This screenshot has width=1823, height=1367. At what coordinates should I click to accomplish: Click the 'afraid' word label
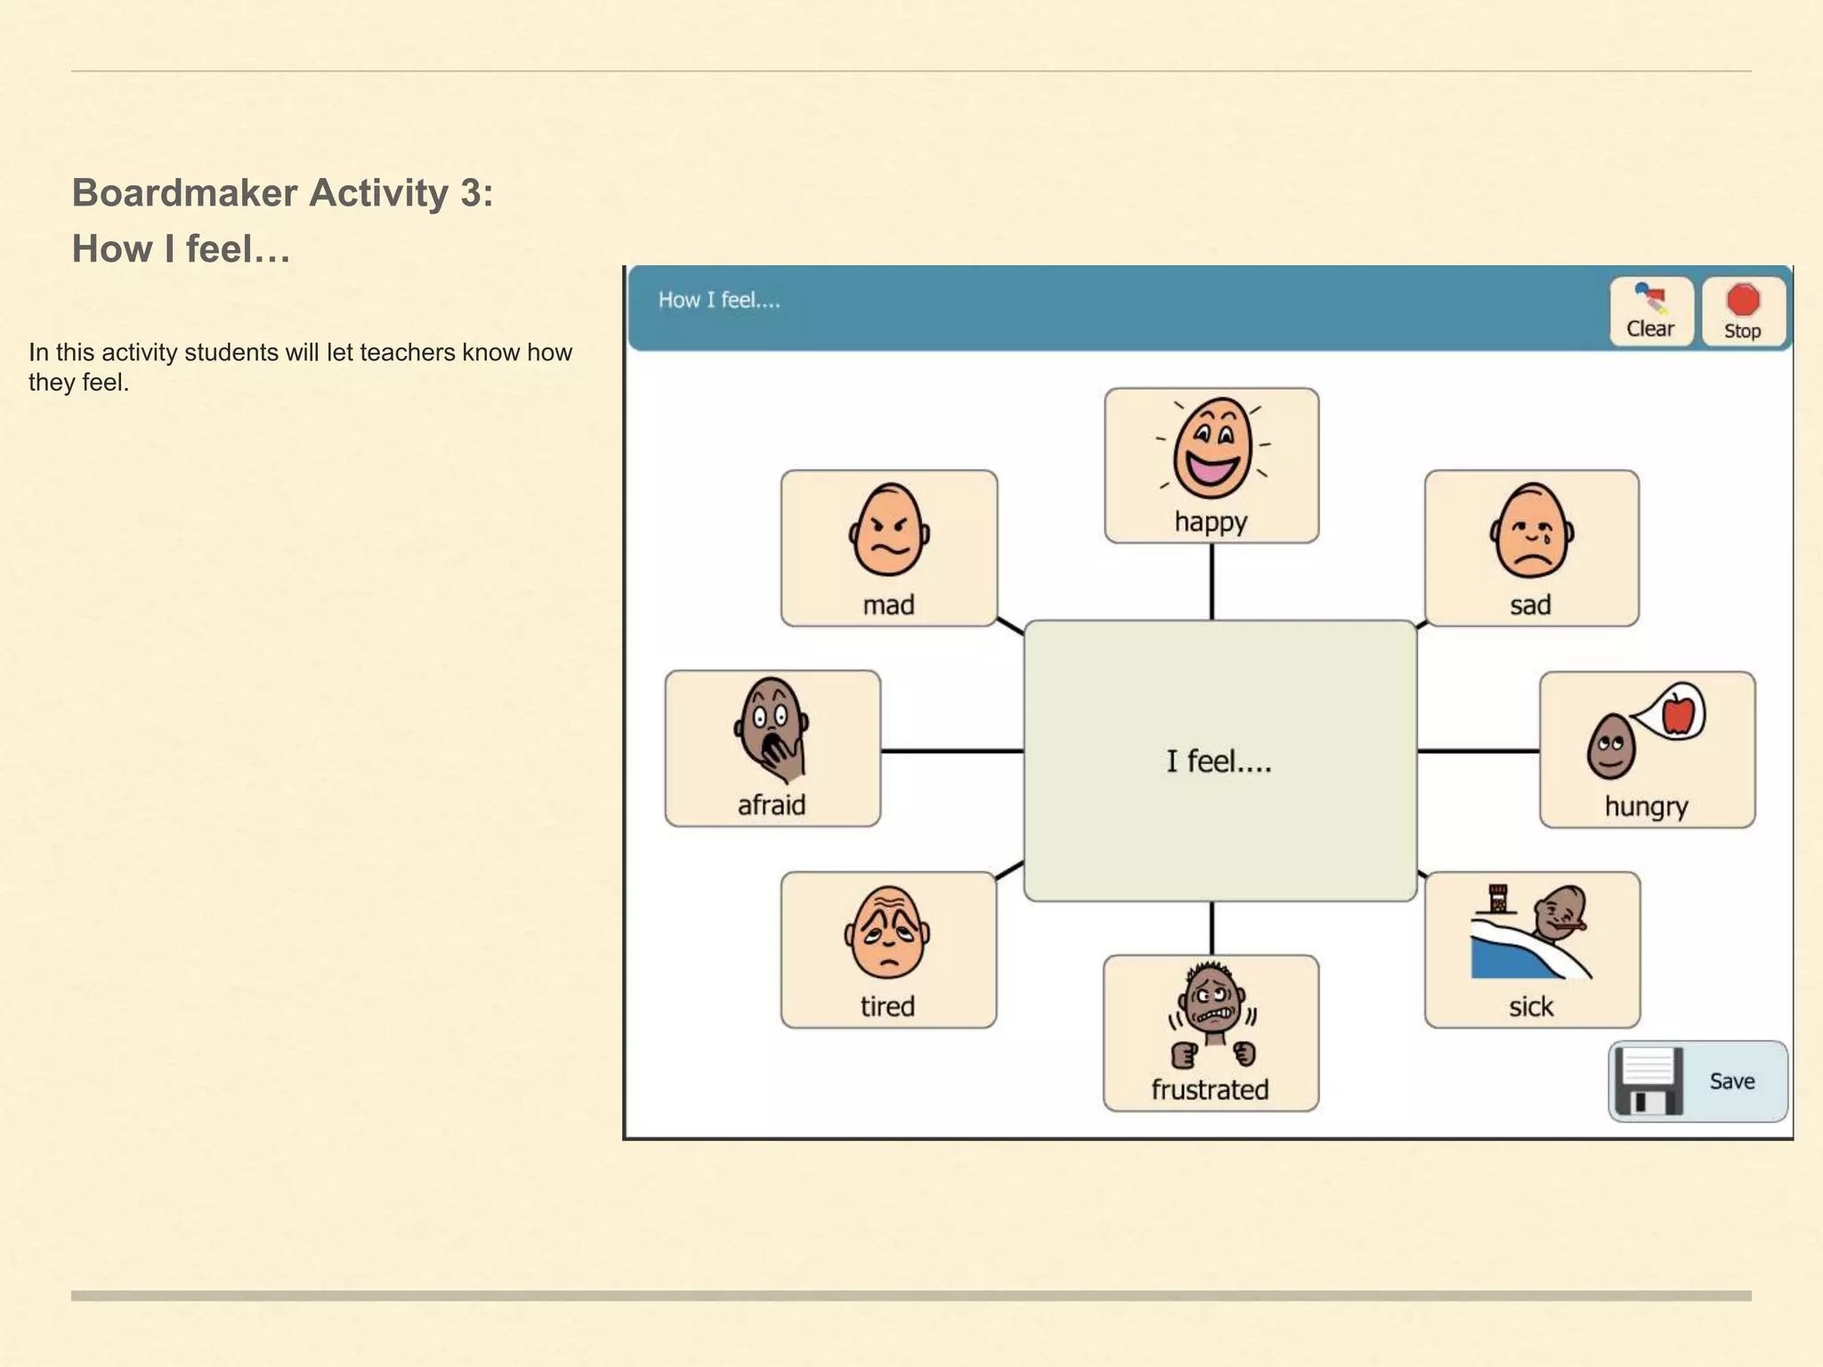pos(771,805)
